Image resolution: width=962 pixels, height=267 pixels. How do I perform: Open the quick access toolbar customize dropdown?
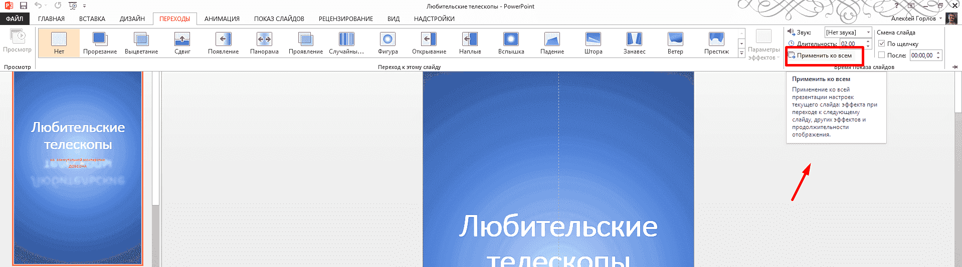point(84,6)
